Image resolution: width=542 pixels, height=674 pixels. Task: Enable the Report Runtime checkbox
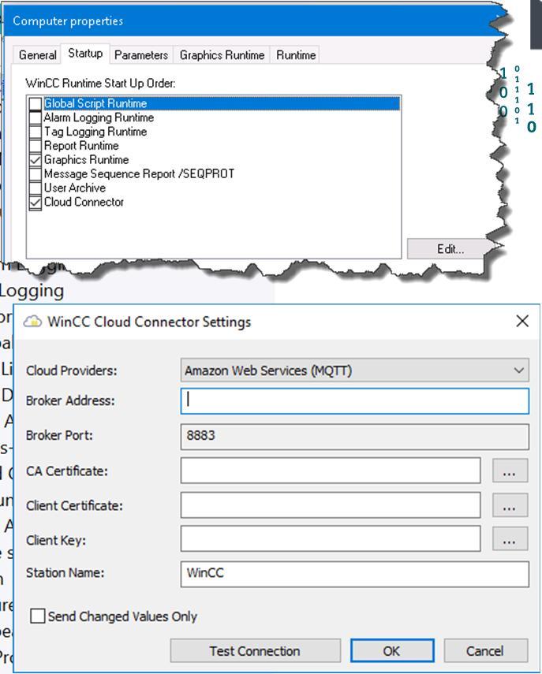36,146
